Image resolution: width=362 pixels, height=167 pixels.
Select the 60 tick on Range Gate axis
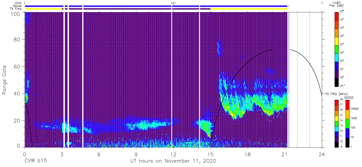(x=17, y=66)
